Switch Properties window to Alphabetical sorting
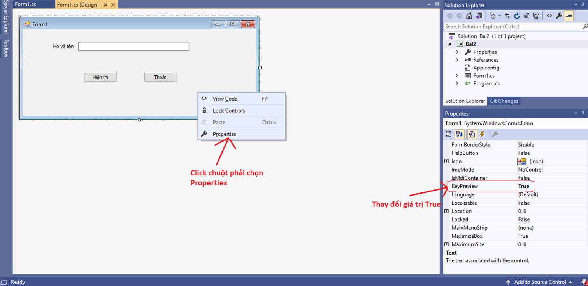The width and height of the screenshot is (588, 286). 459,134
